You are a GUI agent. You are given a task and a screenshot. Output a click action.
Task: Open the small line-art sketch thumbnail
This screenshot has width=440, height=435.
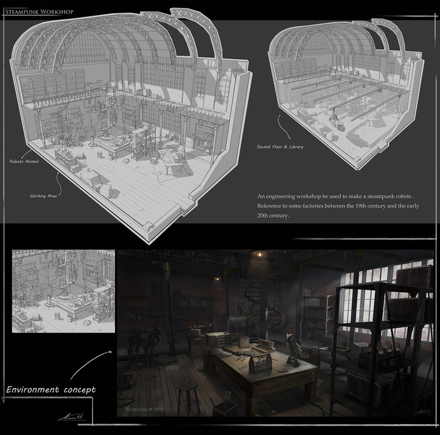click(x=63, y=290)
